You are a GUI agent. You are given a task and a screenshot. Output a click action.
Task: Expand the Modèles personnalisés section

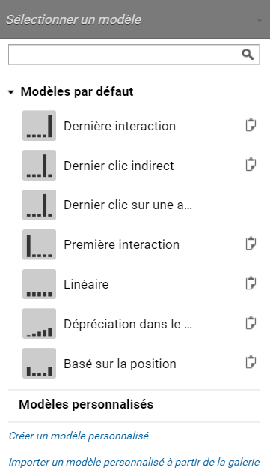coord(86,404)
